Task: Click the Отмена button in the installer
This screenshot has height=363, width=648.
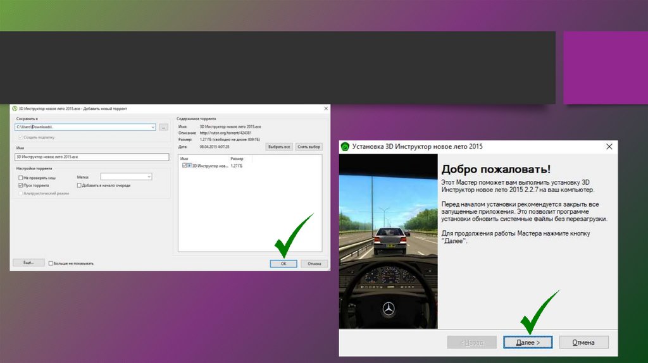Action: click(583, 342)
